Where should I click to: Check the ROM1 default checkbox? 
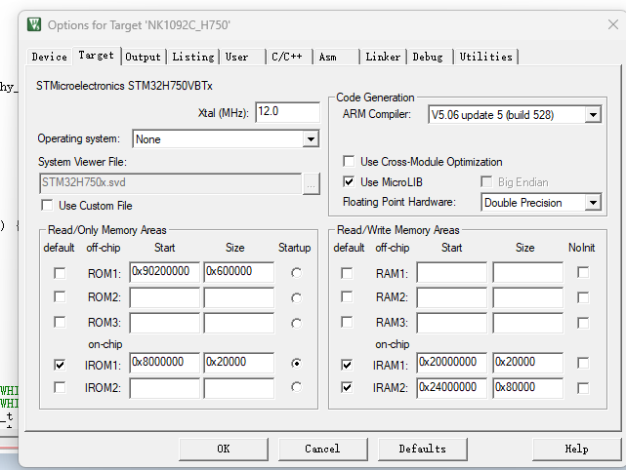(60, 273)
